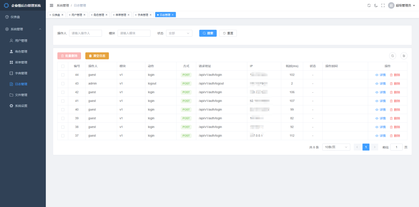419x207 pixels.
Task: Click the system logo in the sidebar header
Action: click(7, 5)
